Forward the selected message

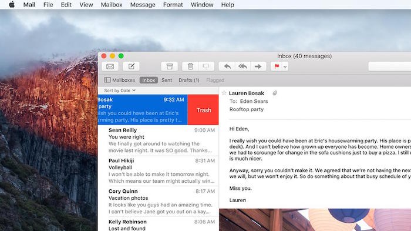pyautogui.click(x=258, y=66)
